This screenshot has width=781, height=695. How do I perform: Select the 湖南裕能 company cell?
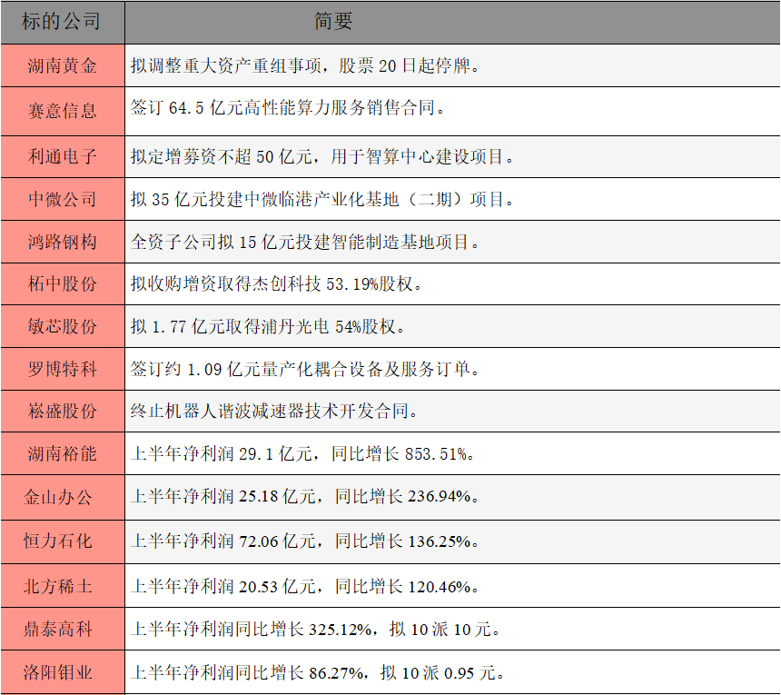63,454
